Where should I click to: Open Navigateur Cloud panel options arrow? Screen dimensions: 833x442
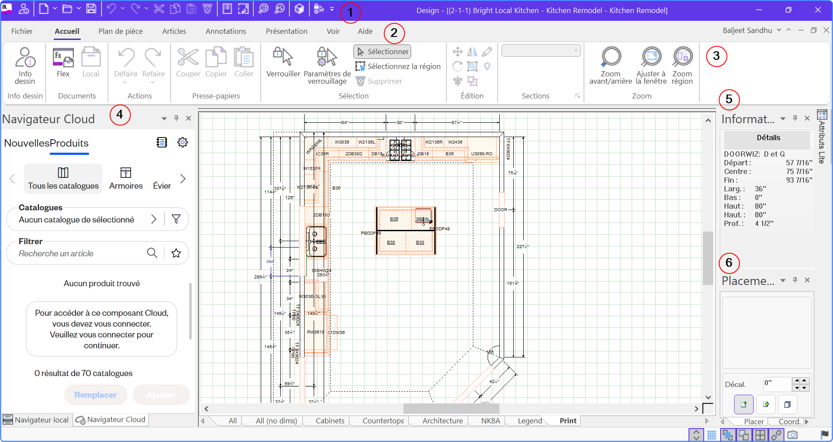coord(164,118)
